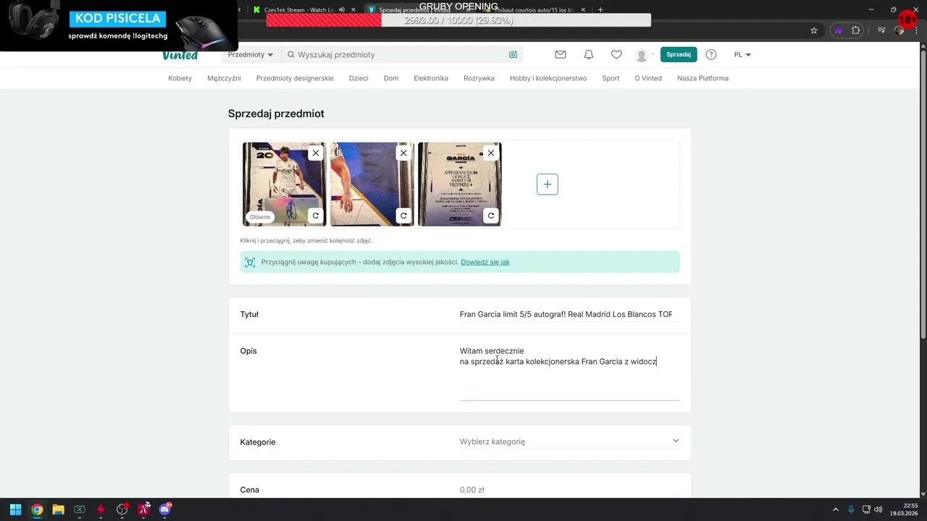Open Mężczyźni category menu
927x521 pixels.
[x=224, y=78]
